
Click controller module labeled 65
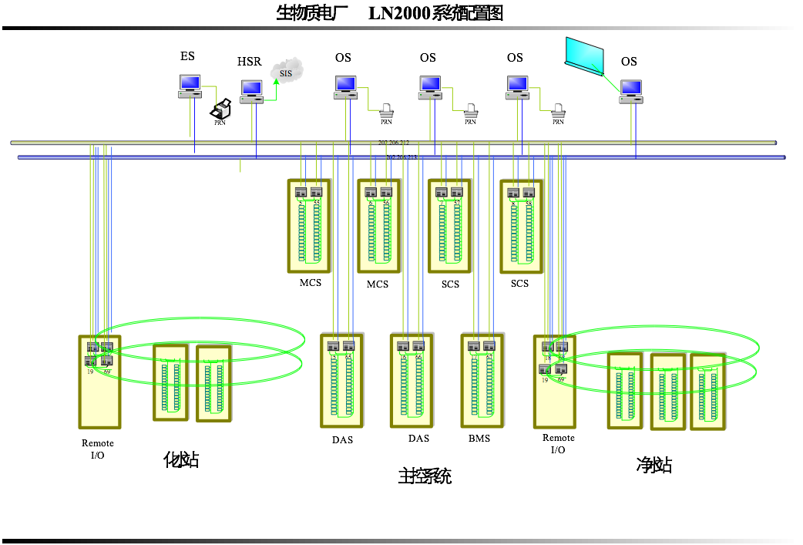tap(348, 347)
